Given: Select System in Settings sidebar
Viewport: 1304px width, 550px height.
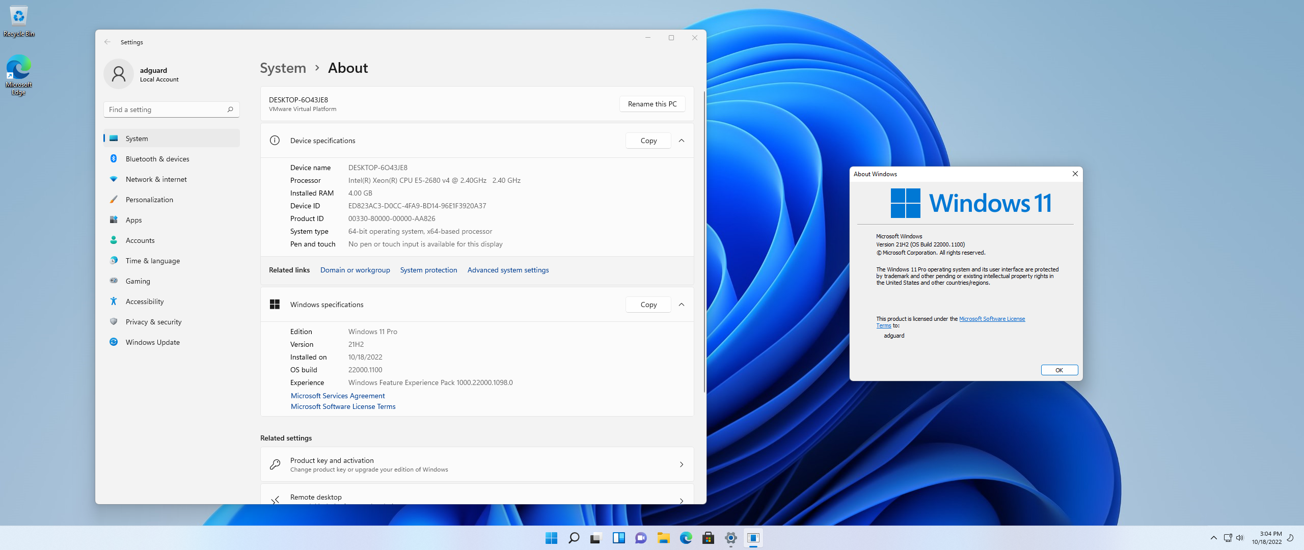Looking at the screenshot, I should pos(172,139).
